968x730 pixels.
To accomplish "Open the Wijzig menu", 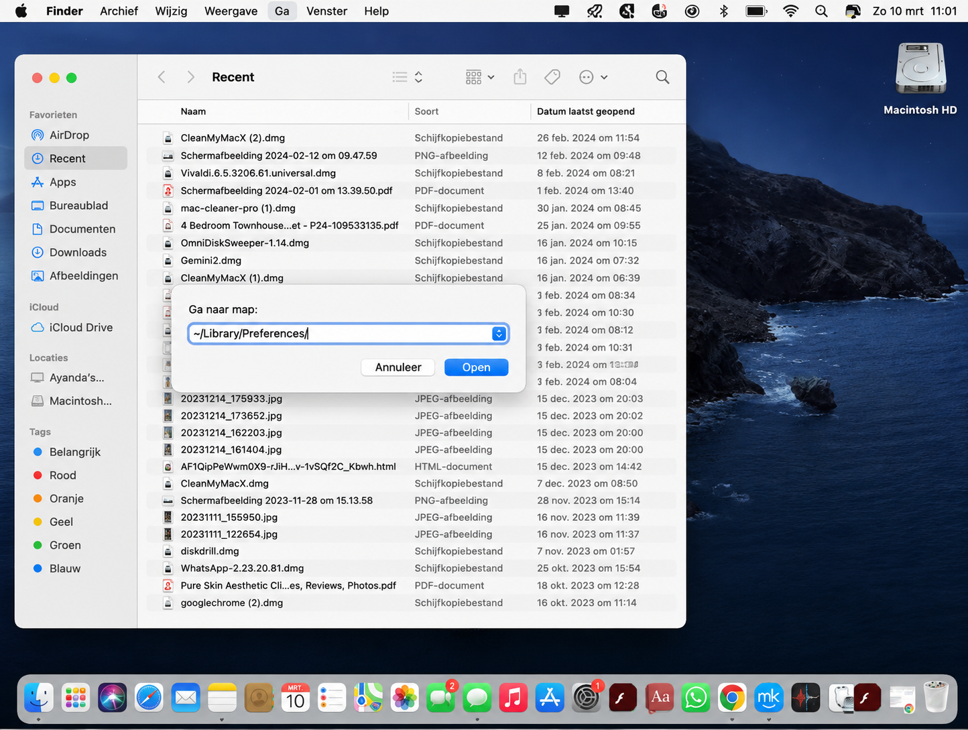I will (171, 11).
